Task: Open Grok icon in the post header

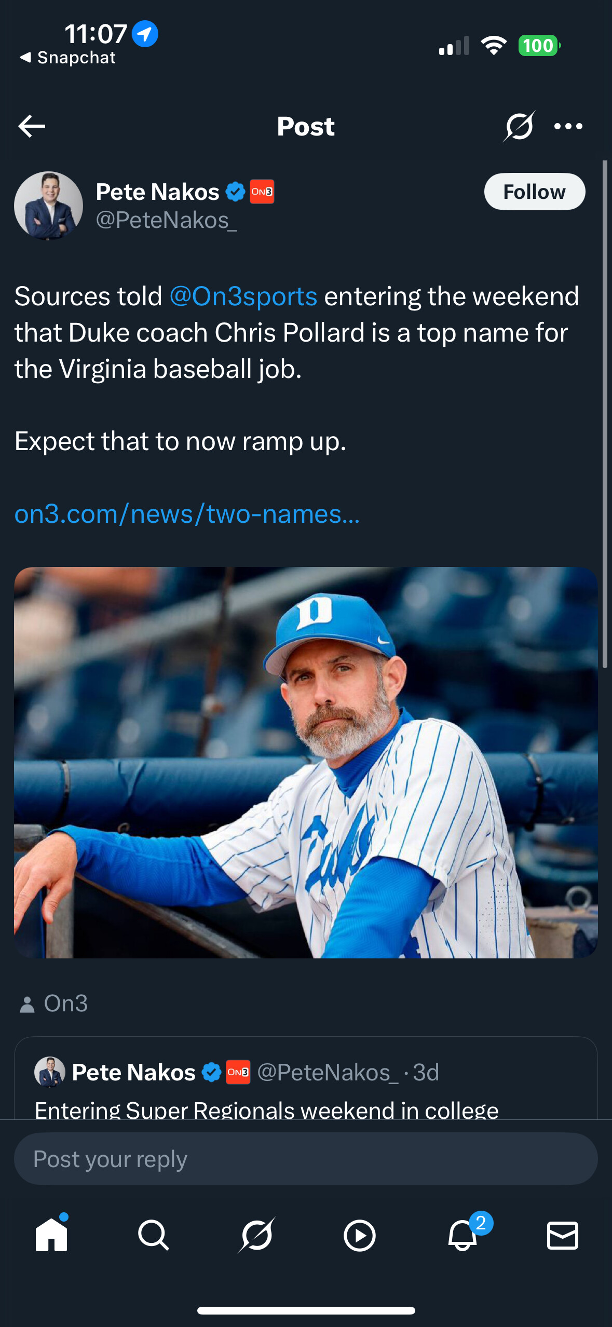Action: [x=519, y=126]
